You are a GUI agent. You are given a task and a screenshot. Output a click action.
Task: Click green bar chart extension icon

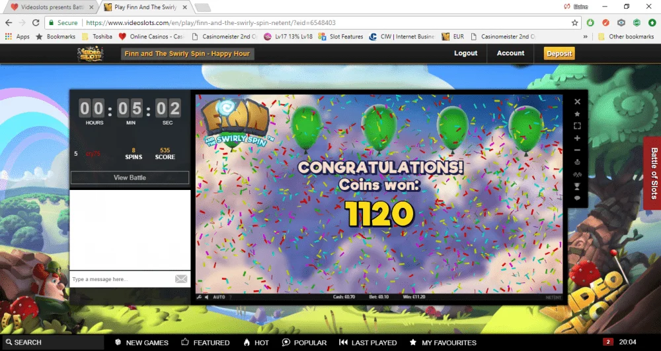637,22
